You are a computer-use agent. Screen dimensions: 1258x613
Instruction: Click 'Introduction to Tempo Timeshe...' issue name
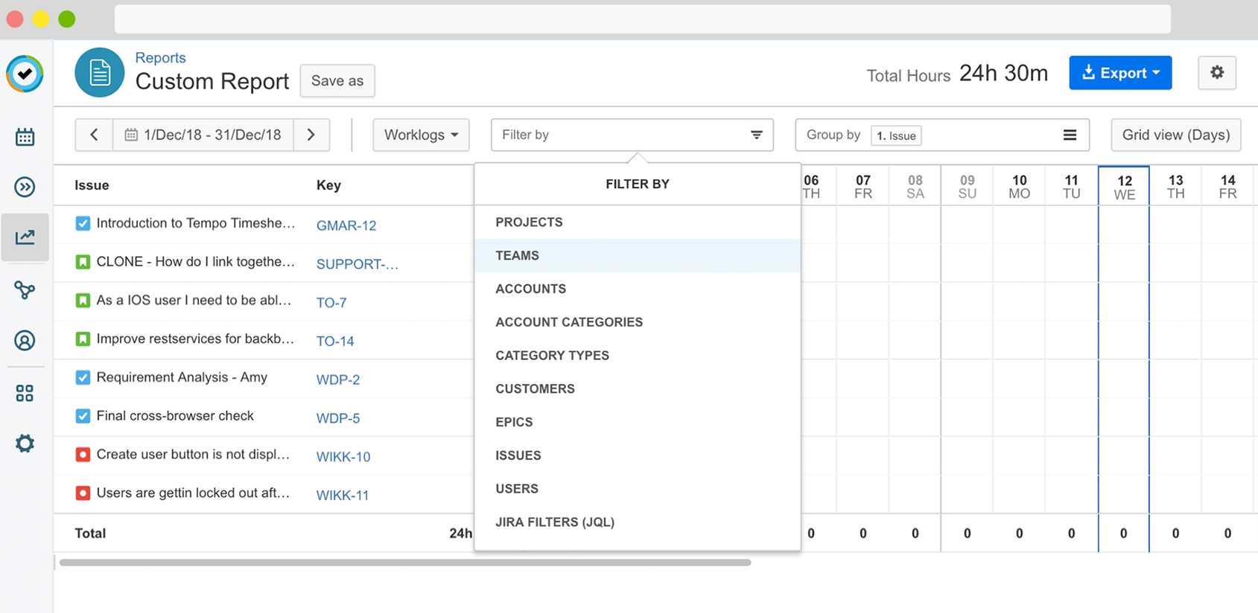pyautogui.click(x=196, y=223)
